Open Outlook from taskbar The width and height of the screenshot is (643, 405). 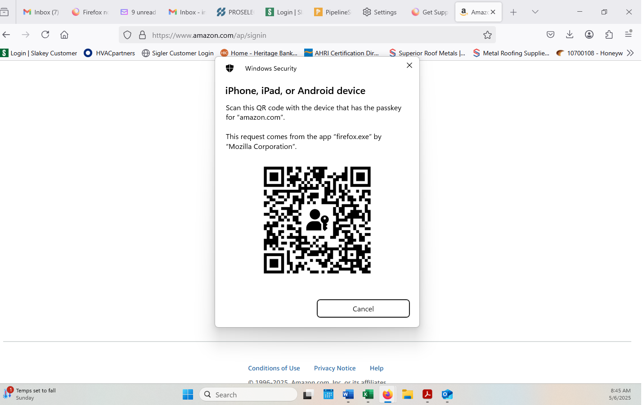pyautogui.click(x=447, y=395)
